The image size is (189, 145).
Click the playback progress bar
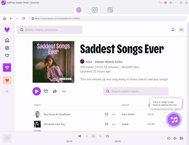94,142
